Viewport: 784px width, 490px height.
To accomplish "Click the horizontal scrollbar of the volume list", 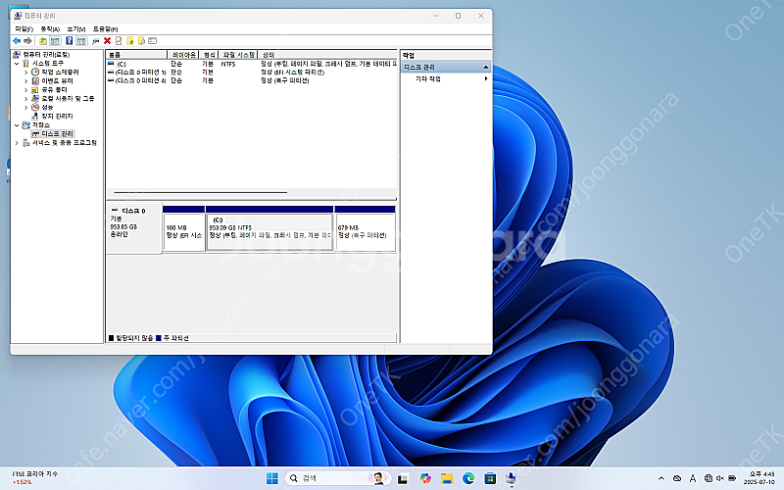I will [201, 192].
